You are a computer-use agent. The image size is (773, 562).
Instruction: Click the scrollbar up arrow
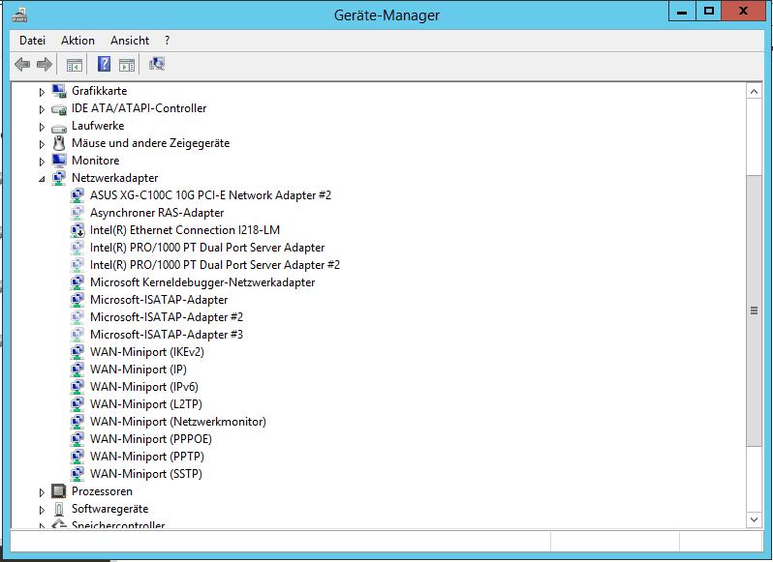point(754,91)
